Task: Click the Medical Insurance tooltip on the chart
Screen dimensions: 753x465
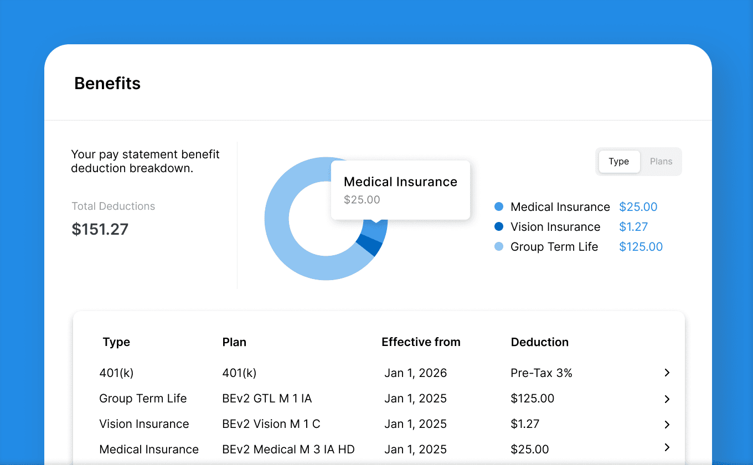Action: pyautogui.click(x=400, y=190)
